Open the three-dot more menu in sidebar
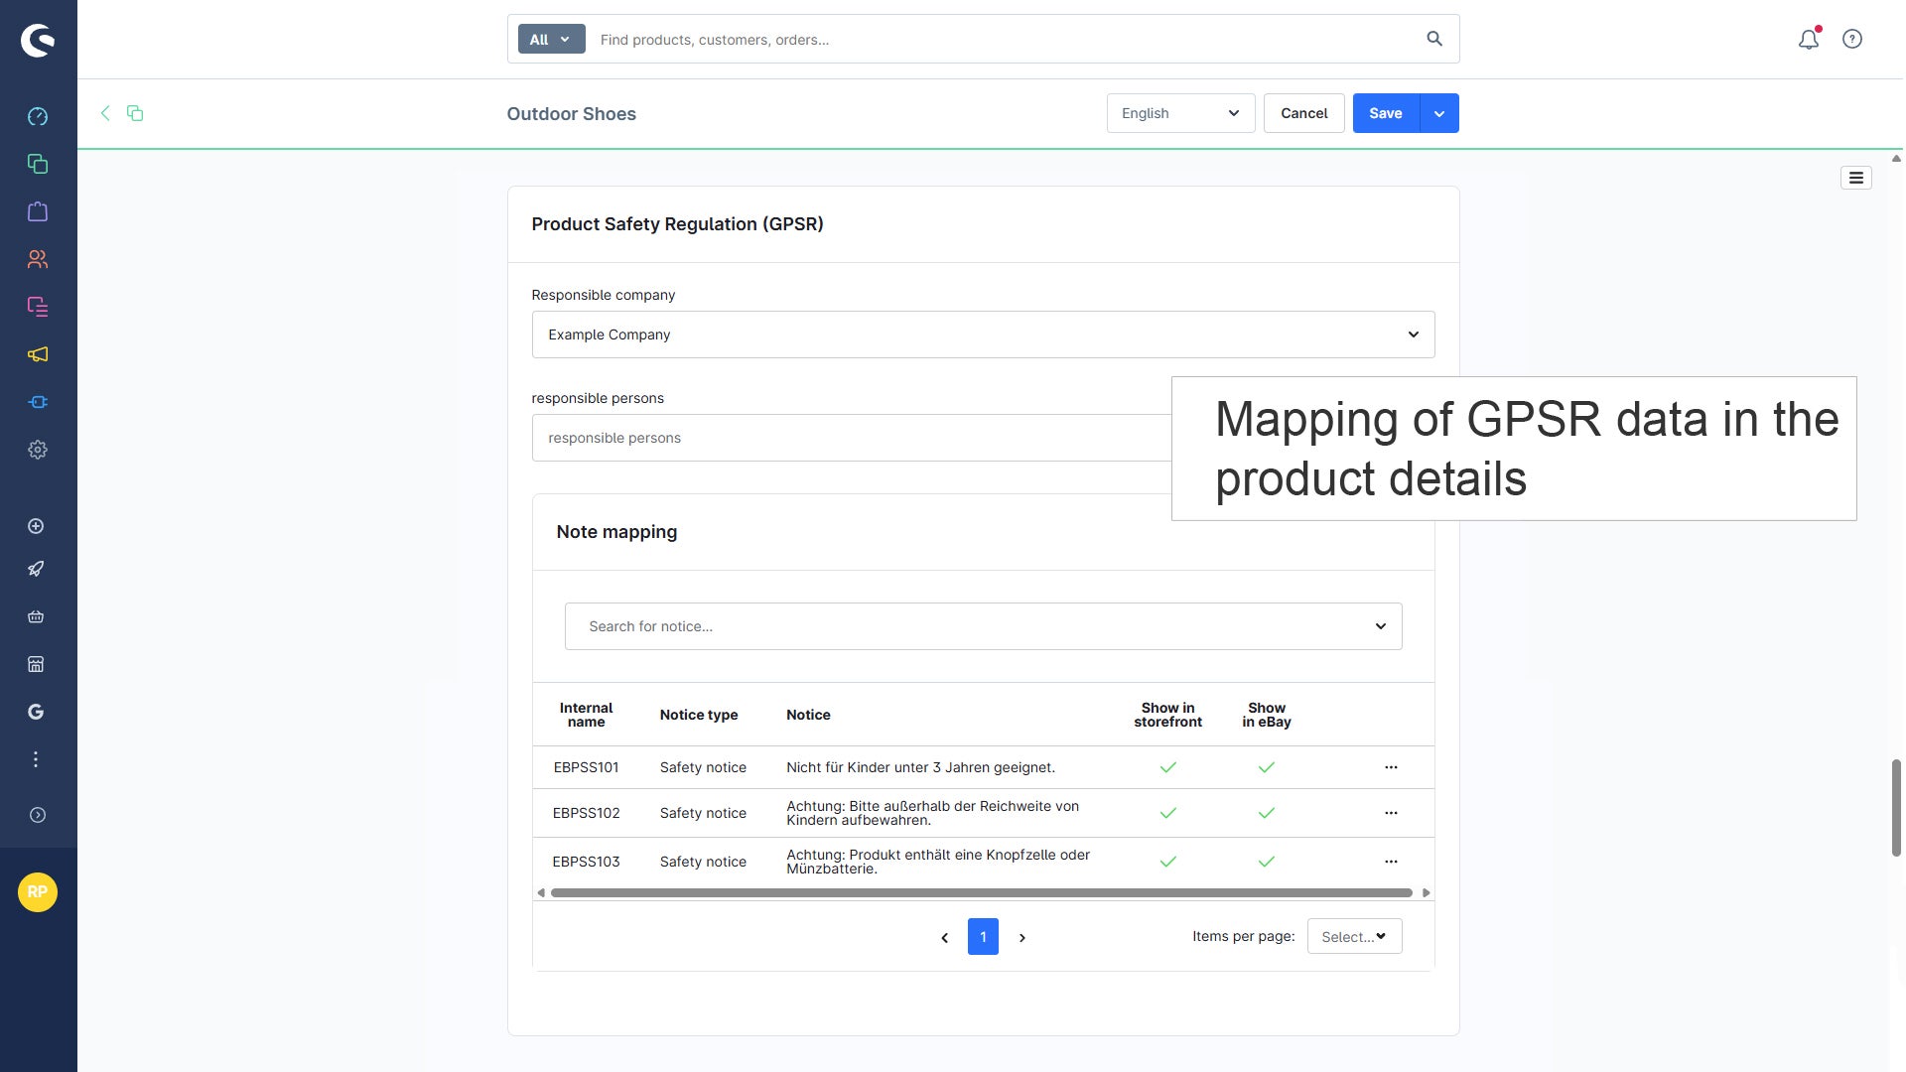1906x1072 pixels. [36, 759]
